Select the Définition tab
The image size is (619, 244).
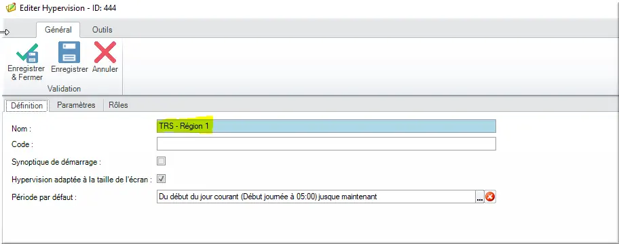pos(27,106)
